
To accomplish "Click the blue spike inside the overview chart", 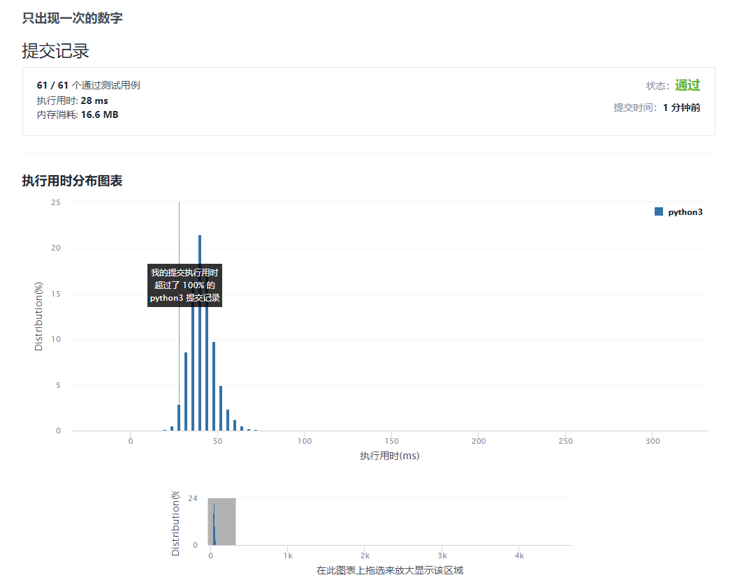I will (x=214, y=524).
